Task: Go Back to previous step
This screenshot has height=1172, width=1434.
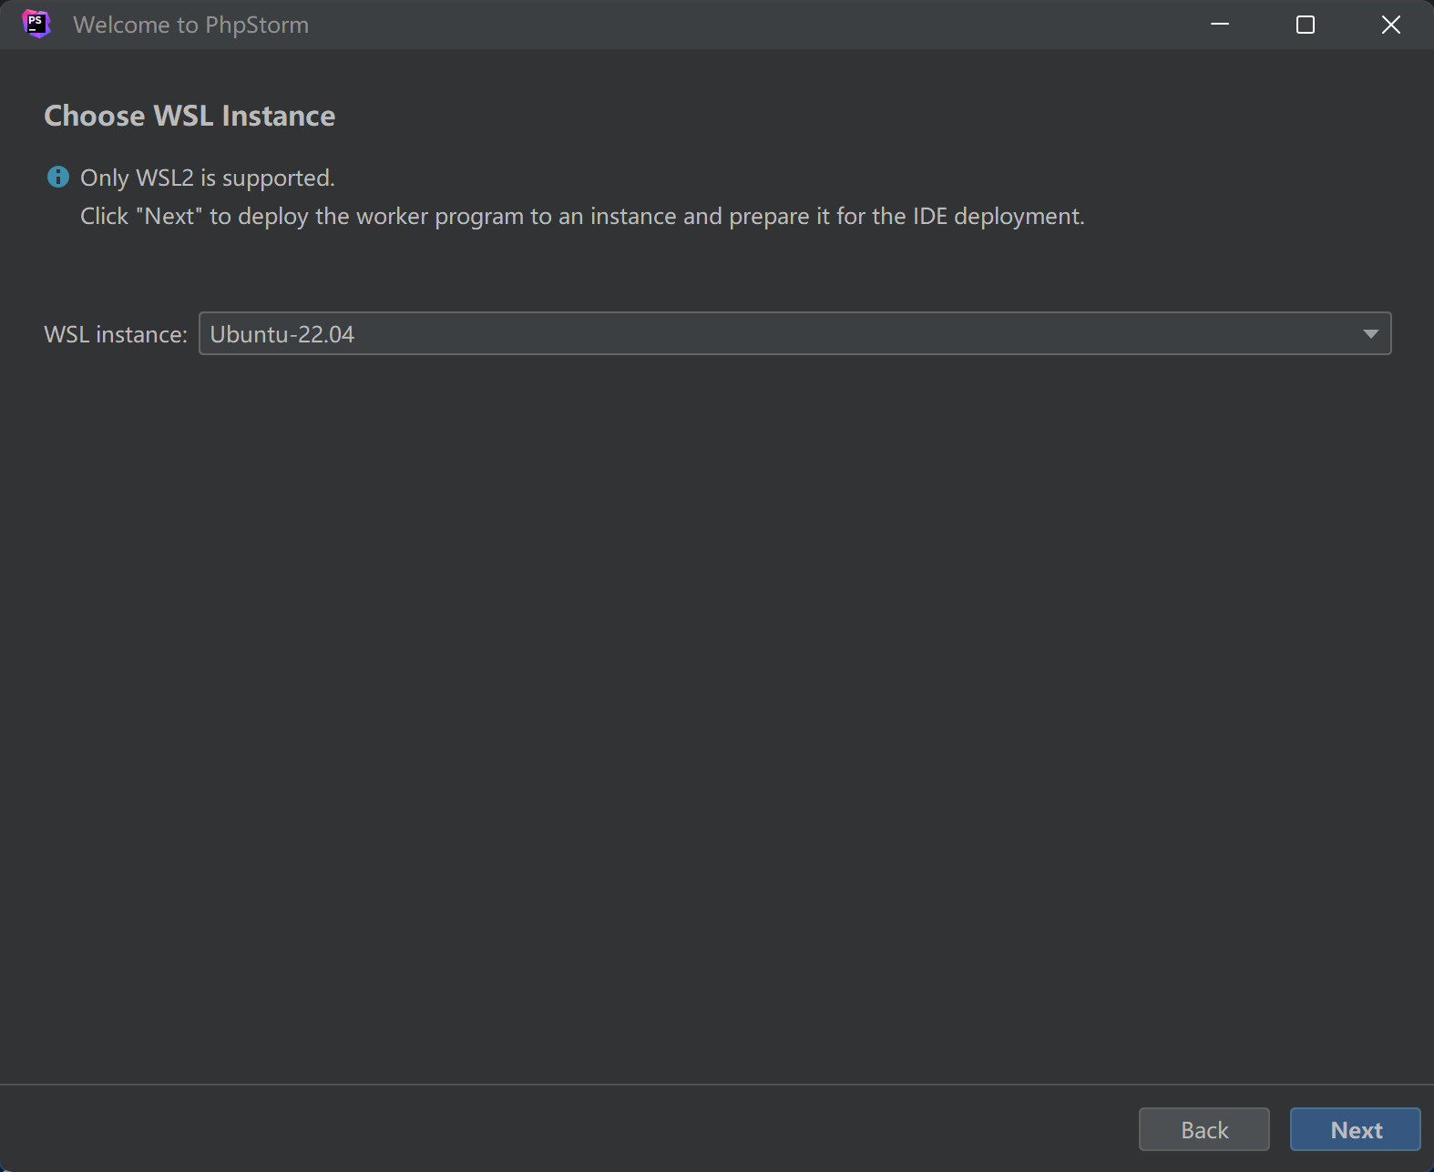Action: pos(1204,1129)
